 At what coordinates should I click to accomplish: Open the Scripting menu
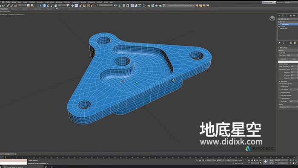pos(83,2)
